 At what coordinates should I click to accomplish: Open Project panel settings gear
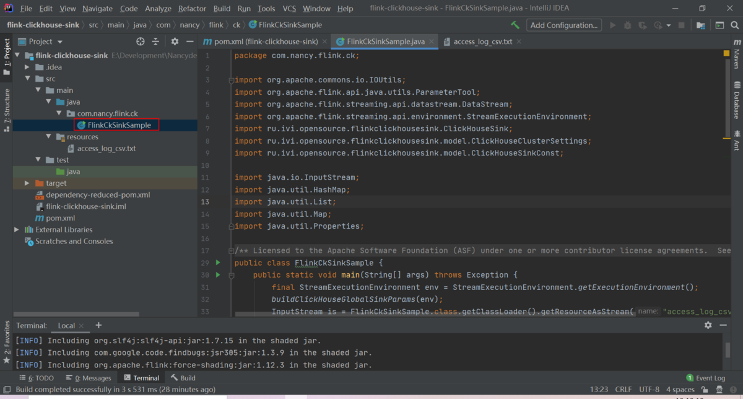[x=175, y=42]
